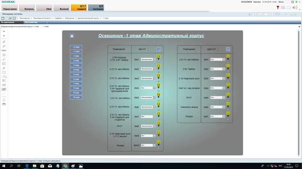Open the KM4 mode dropdown in the Свет ул. над входом row

pyautogui.click(x=217, y=88)
